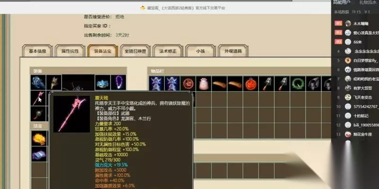Open user 十的铭记 in the ranking list

point(361,116)
